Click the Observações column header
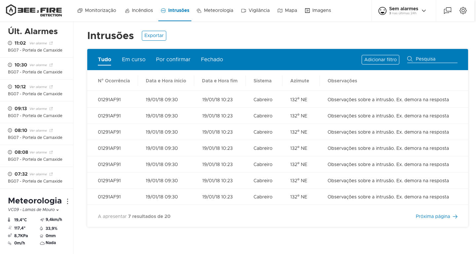This screenshot has height=254, width=476. click(342, 81)
